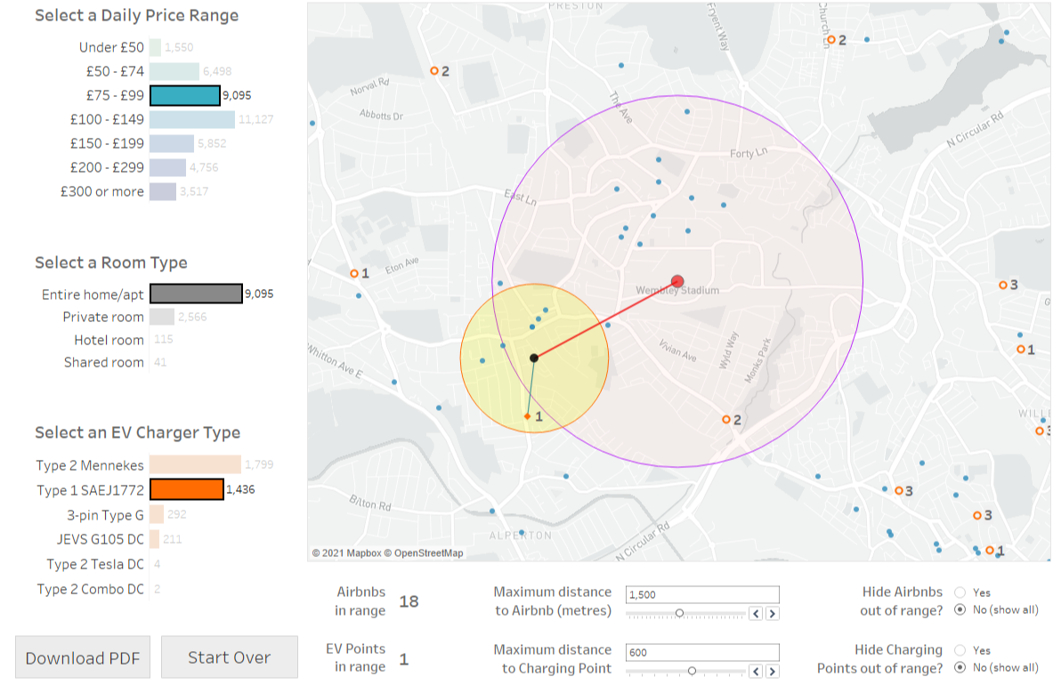
Task: Select the Private room type bar
Action: tap(161, 317)
